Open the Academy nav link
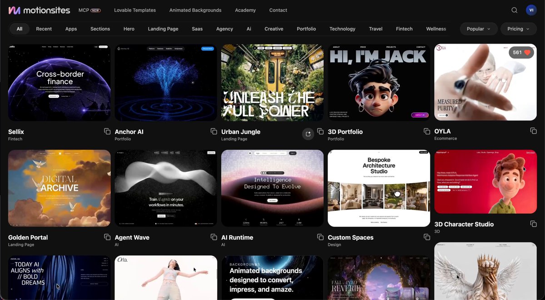 (x=245, y=10)
